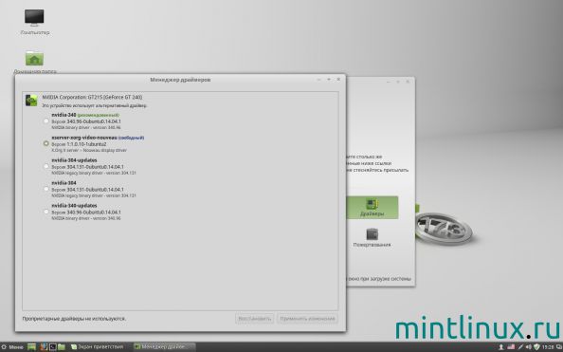Select the nvidia-340 recommended driver
563x352 pixels.
[45, 121]
